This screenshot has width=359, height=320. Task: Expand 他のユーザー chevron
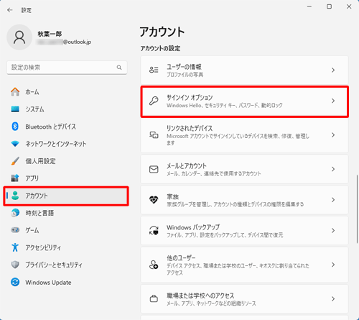pyautogui.click(x=333, y=265)
